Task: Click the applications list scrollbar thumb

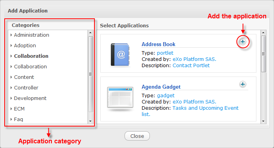Action: 263,54
